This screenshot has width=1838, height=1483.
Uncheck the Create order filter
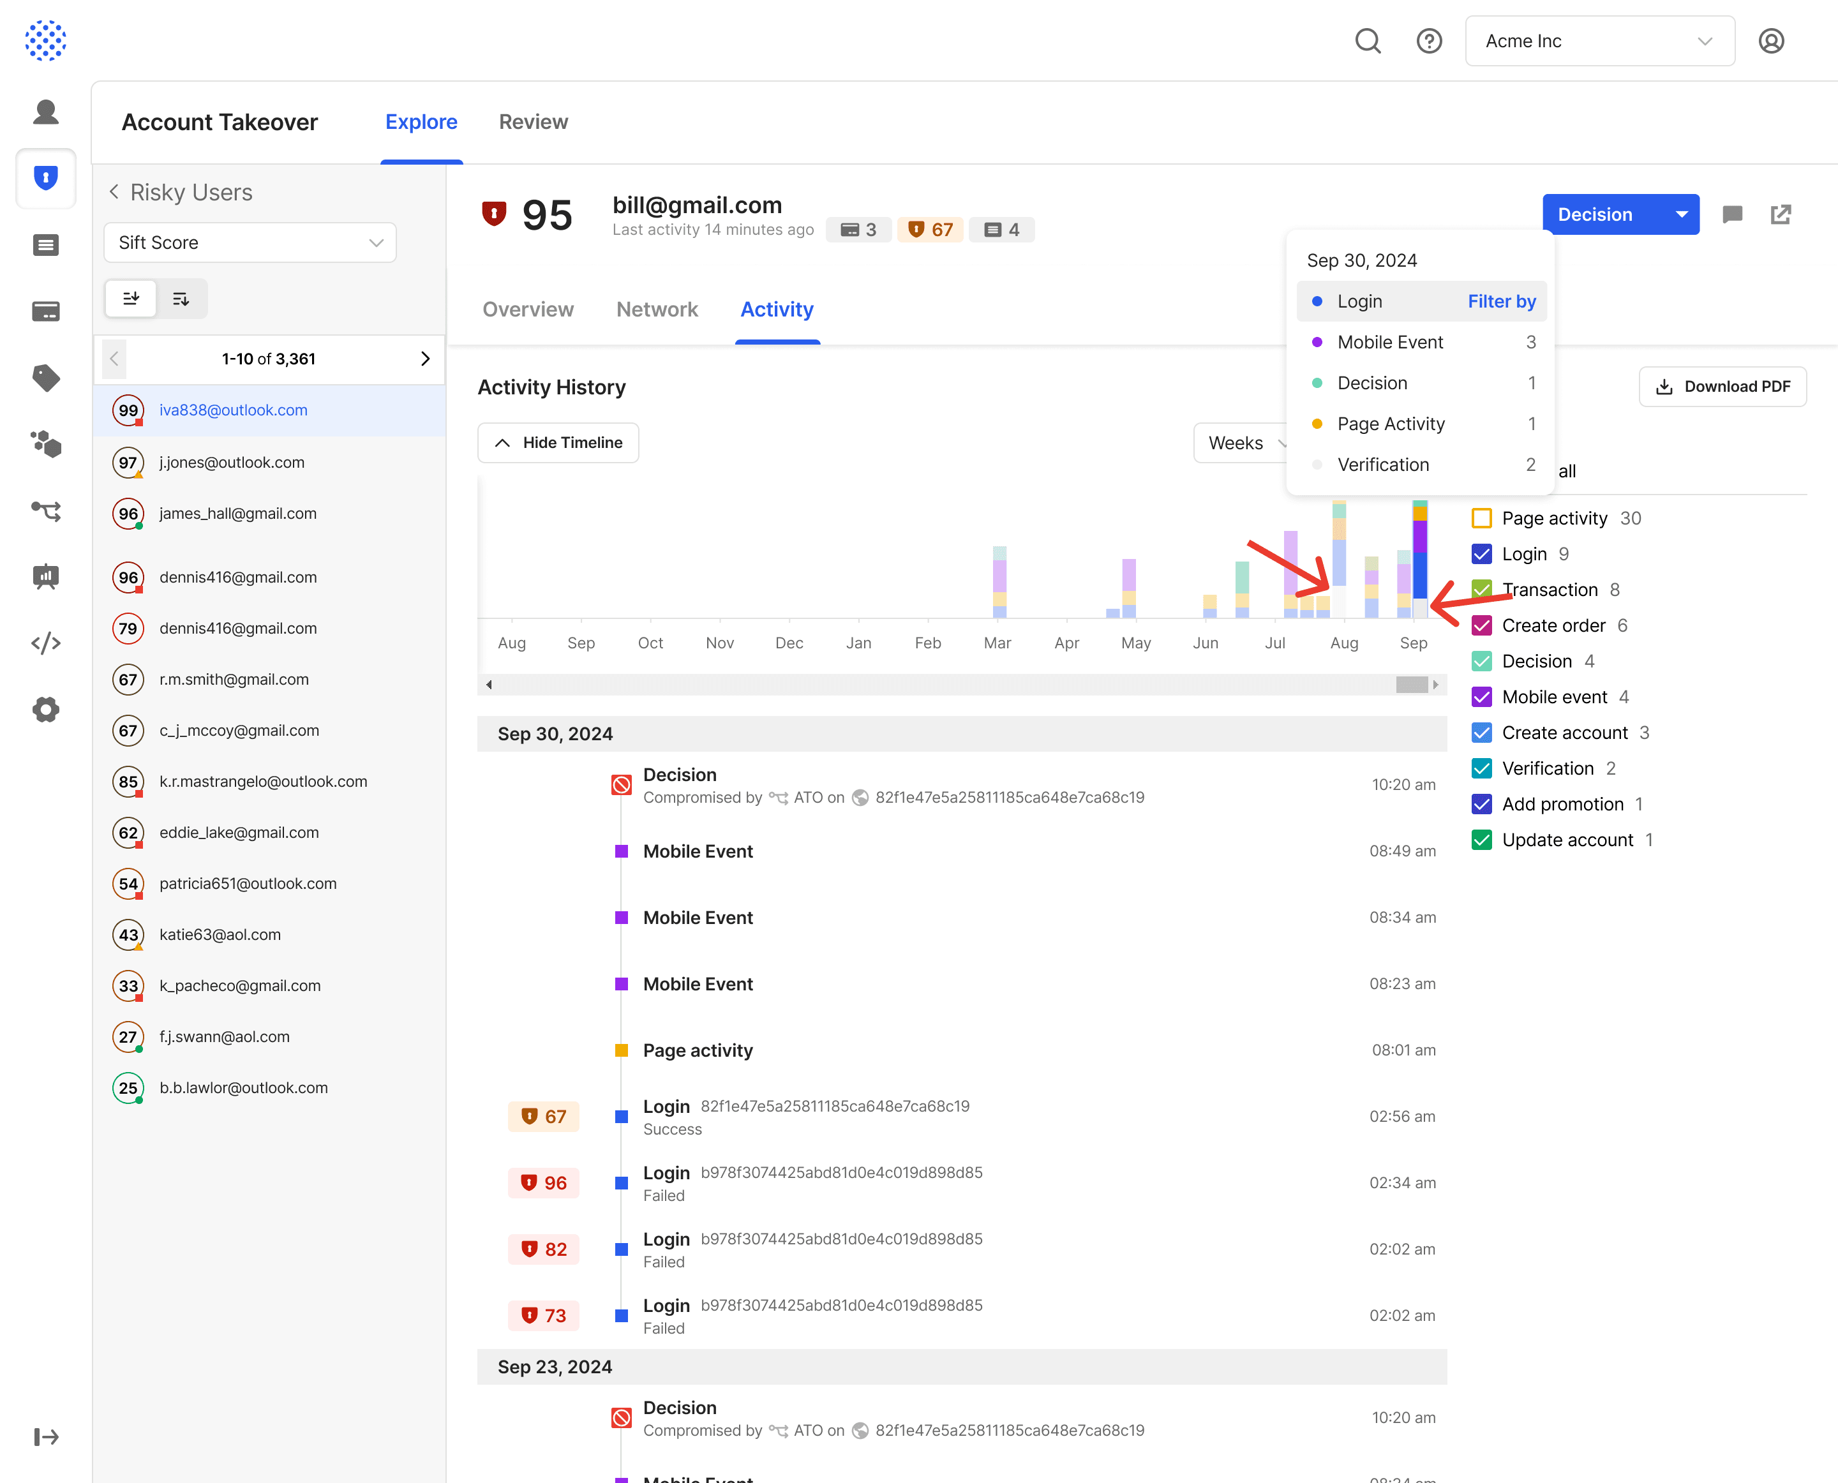point(1482,626)
